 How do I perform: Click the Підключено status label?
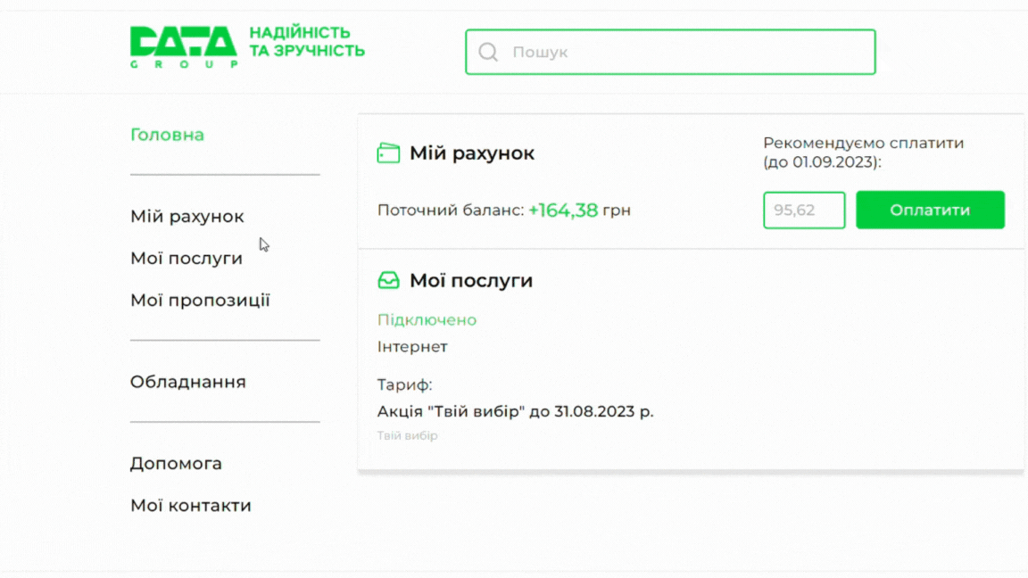(427, 320)
